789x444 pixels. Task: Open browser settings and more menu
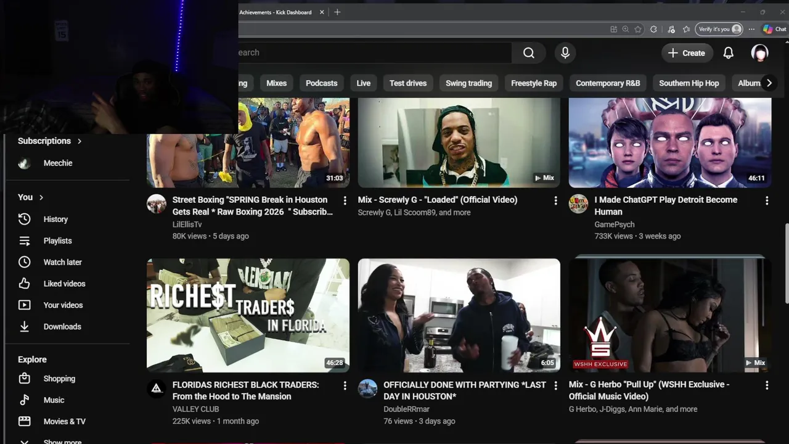pyautogui.click(x=751, y=29)
